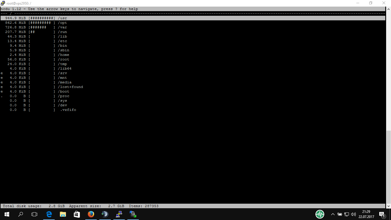Image resolution: width=391 pixels, height=220 pixels.
Task: Open the clock and date flyout
Action: coord(366,214)
